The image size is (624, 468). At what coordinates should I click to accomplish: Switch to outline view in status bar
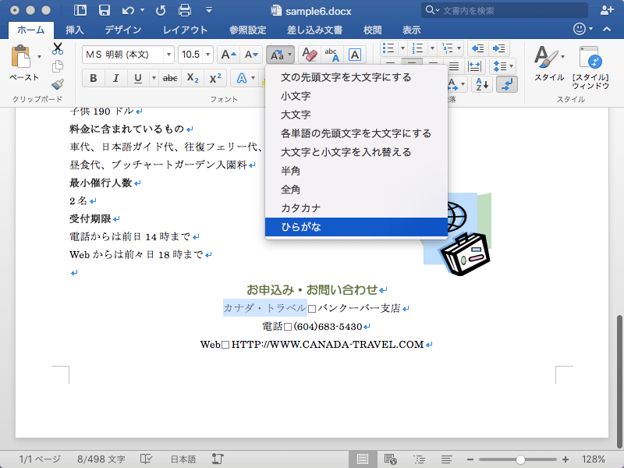pos(419,459)
